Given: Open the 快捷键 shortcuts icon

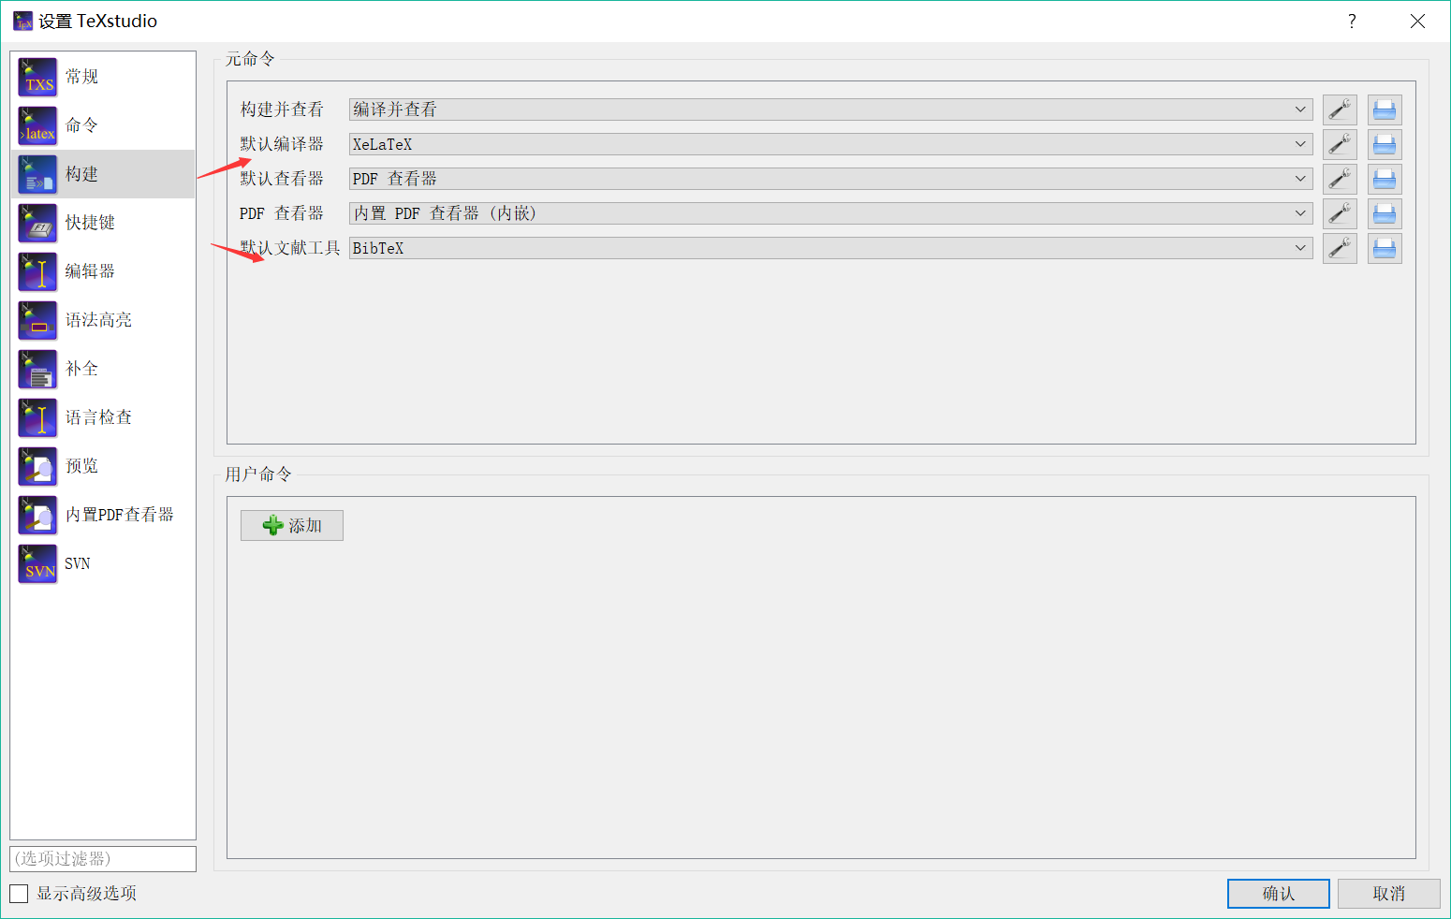Looking at the screenshot, I should 37,223.
